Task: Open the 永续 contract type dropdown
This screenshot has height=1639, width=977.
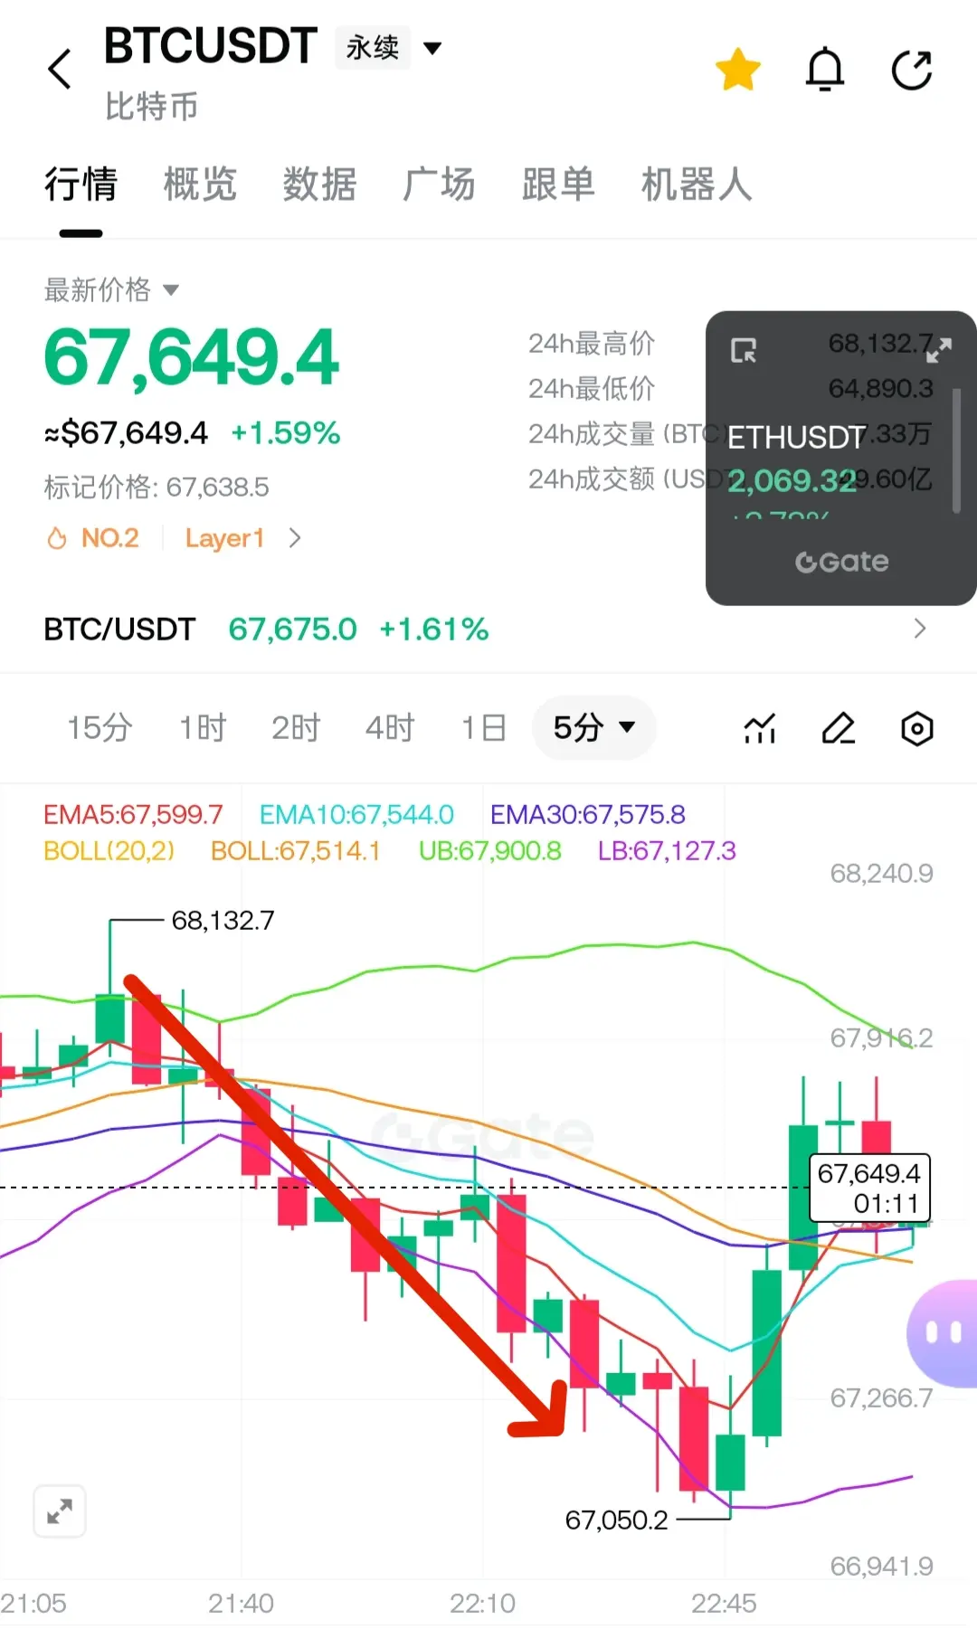Action: [x=389, y=47]
